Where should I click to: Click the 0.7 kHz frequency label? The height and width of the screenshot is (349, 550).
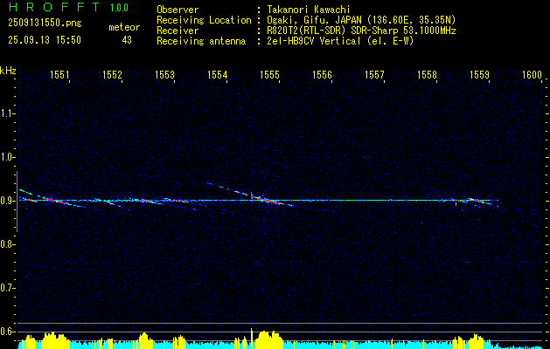pyautogui.click(x=7, y=288)
